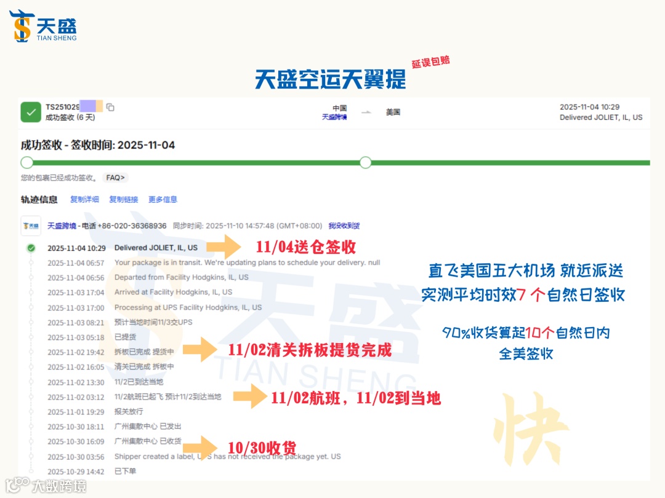Click the sync time 2025-11-10 14:57:48 text
665x498 pixels.
(x=248, y=226)
